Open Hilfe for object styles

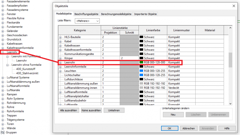[227, 128]
